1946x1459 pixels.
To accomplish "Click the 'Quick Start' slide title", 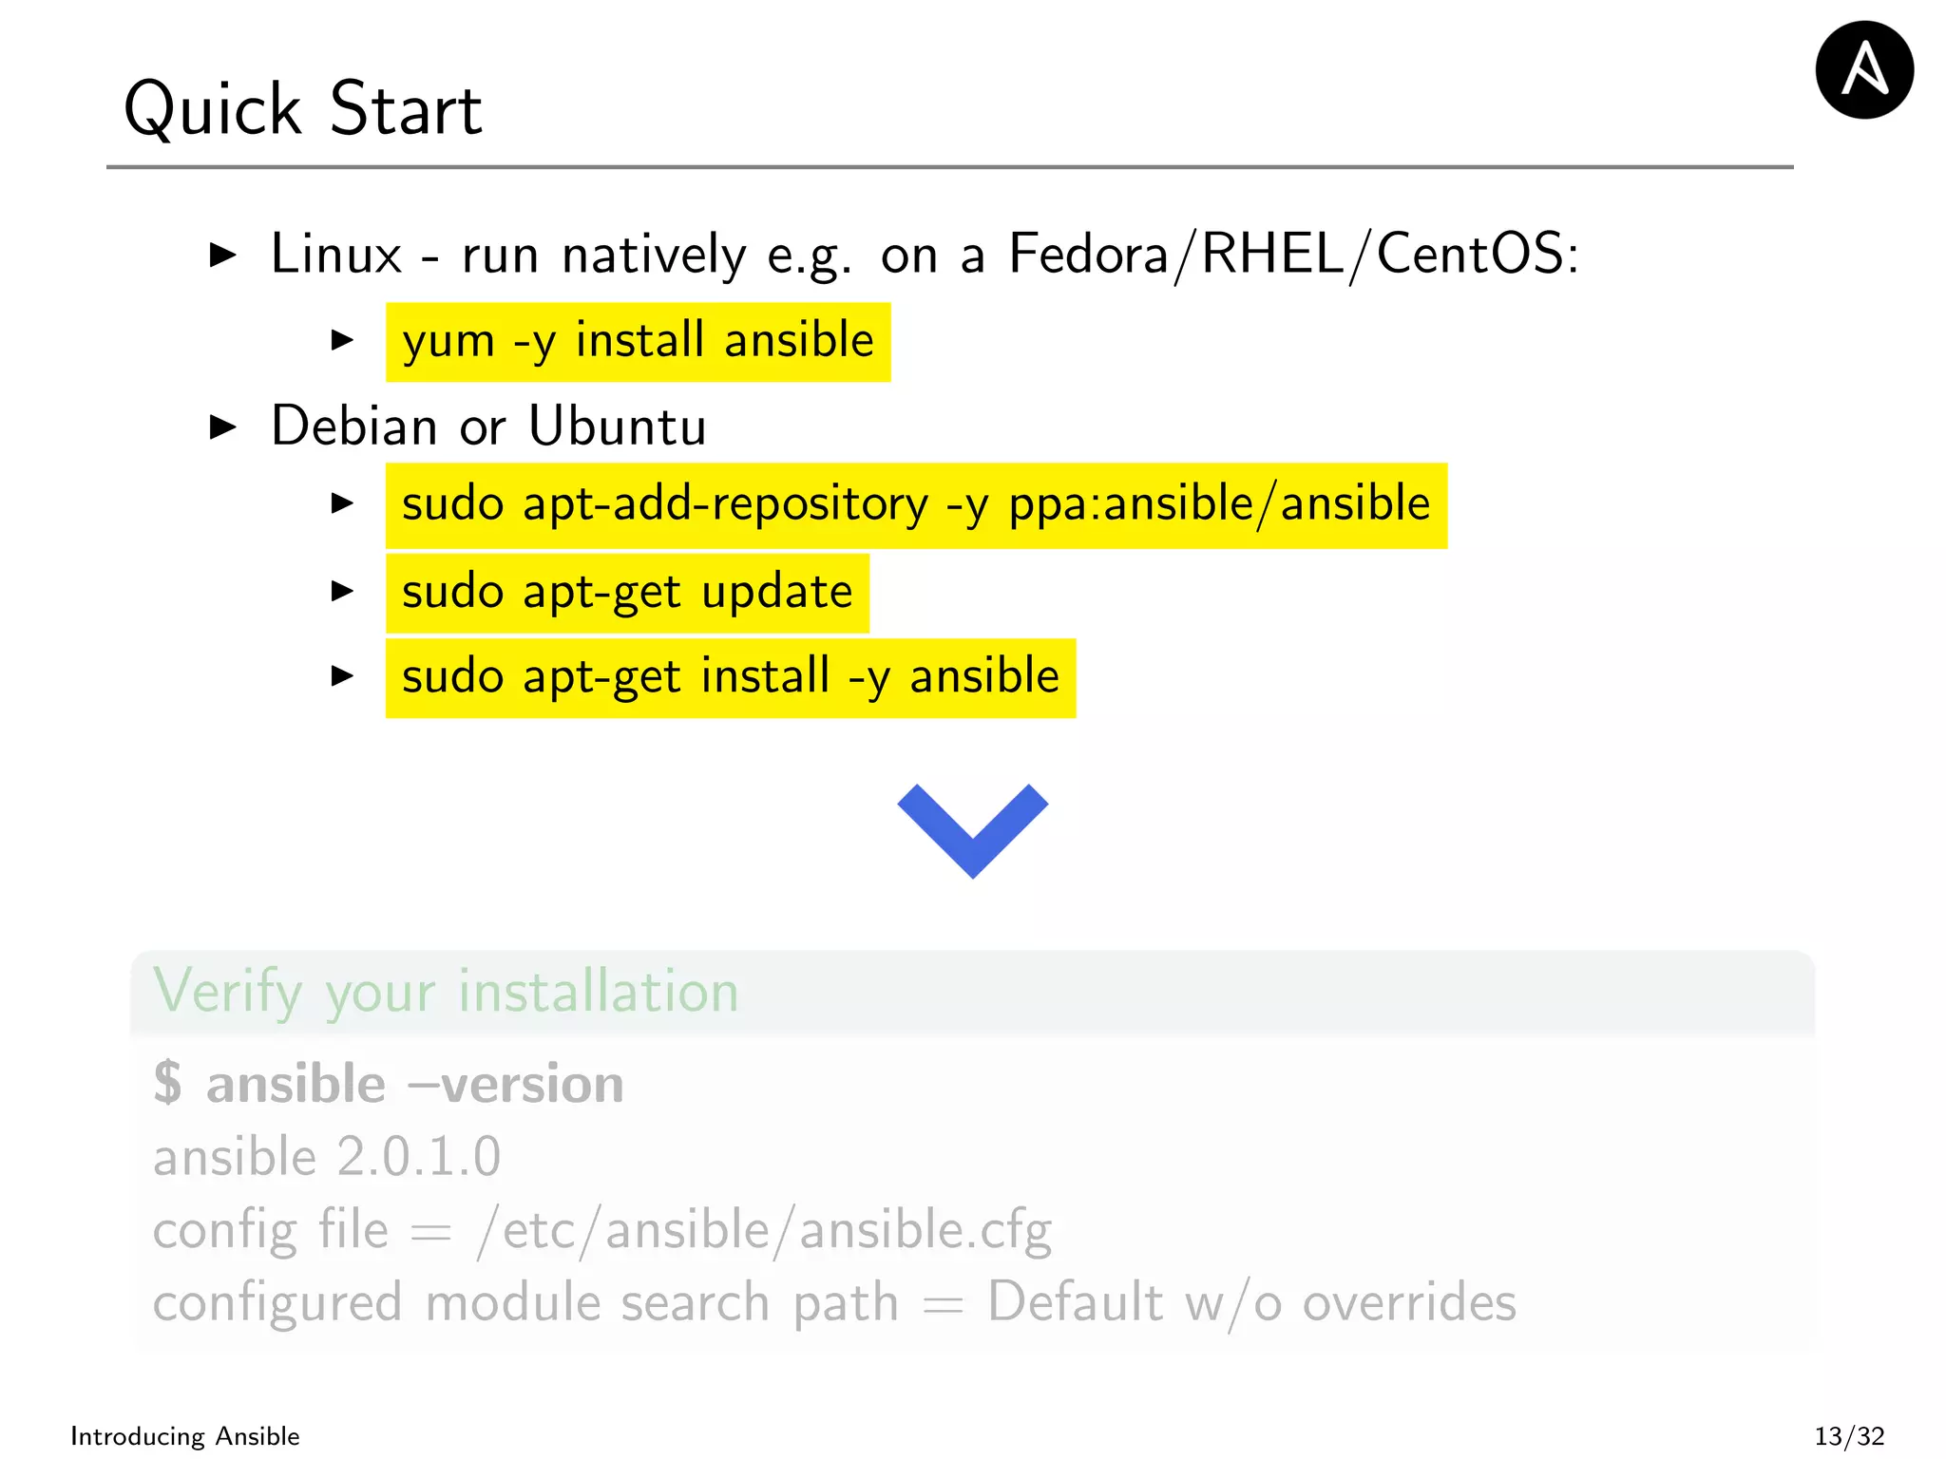I will click(x=303, y=108).
